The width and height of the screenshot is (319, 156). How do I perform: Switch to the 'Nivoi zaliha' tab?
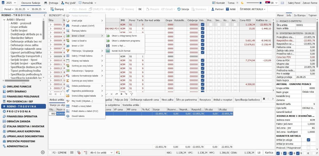click(167, 100)
